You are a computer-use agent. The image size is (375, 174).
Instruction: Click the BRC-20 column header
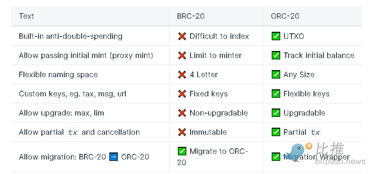click(x=191, y=16)
